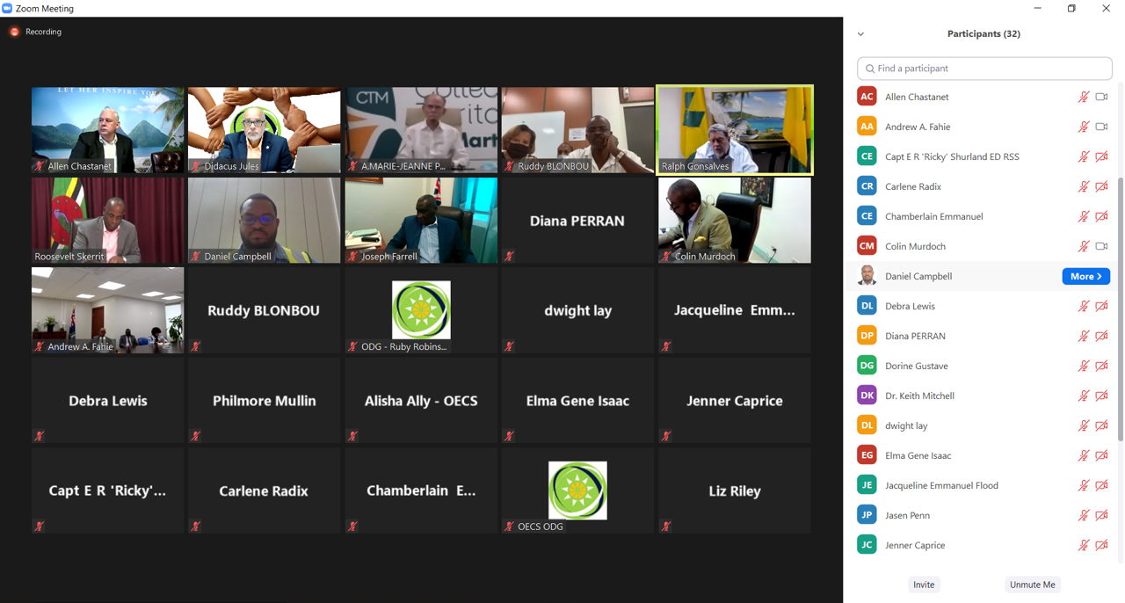Image resolution: width=1125 pixels, height=603 pixels.
Task: Click Dr. Keith Mitchell's muted mic icon
Action: tap(1084, 396)
